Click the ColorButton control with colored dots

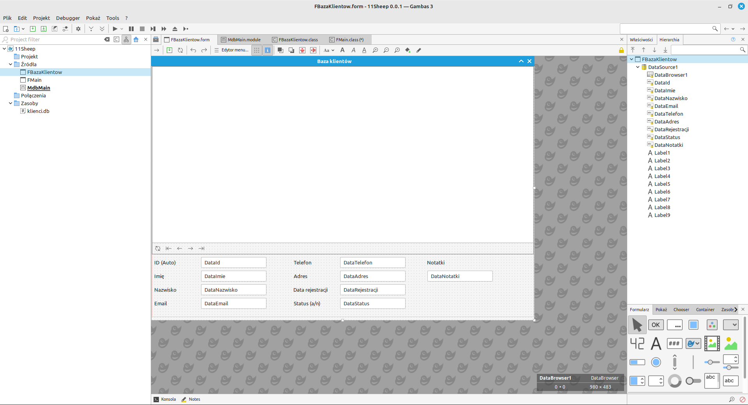pos(712,325)
